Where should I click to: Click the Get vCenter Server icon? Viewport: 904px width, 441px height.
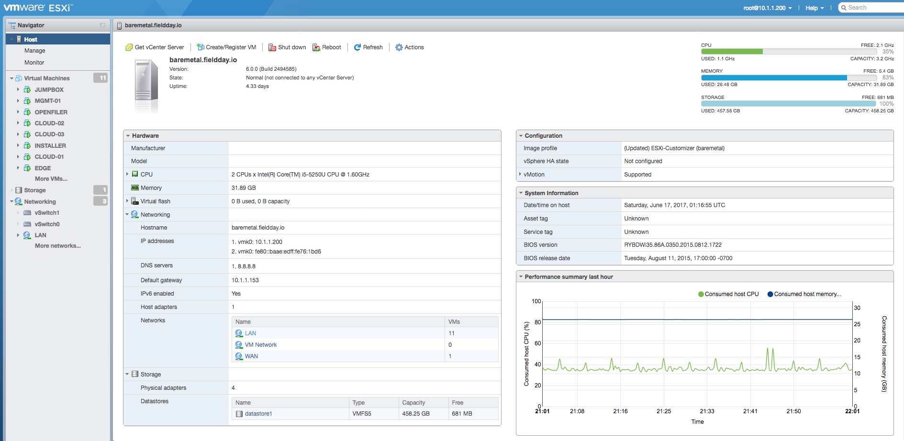(x=129, y=47)
